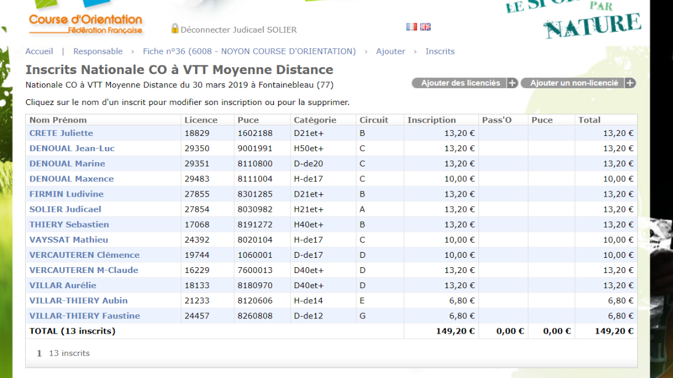Open Fiche n°36 NOYON breadcrumb link

[x=249, y=51]
